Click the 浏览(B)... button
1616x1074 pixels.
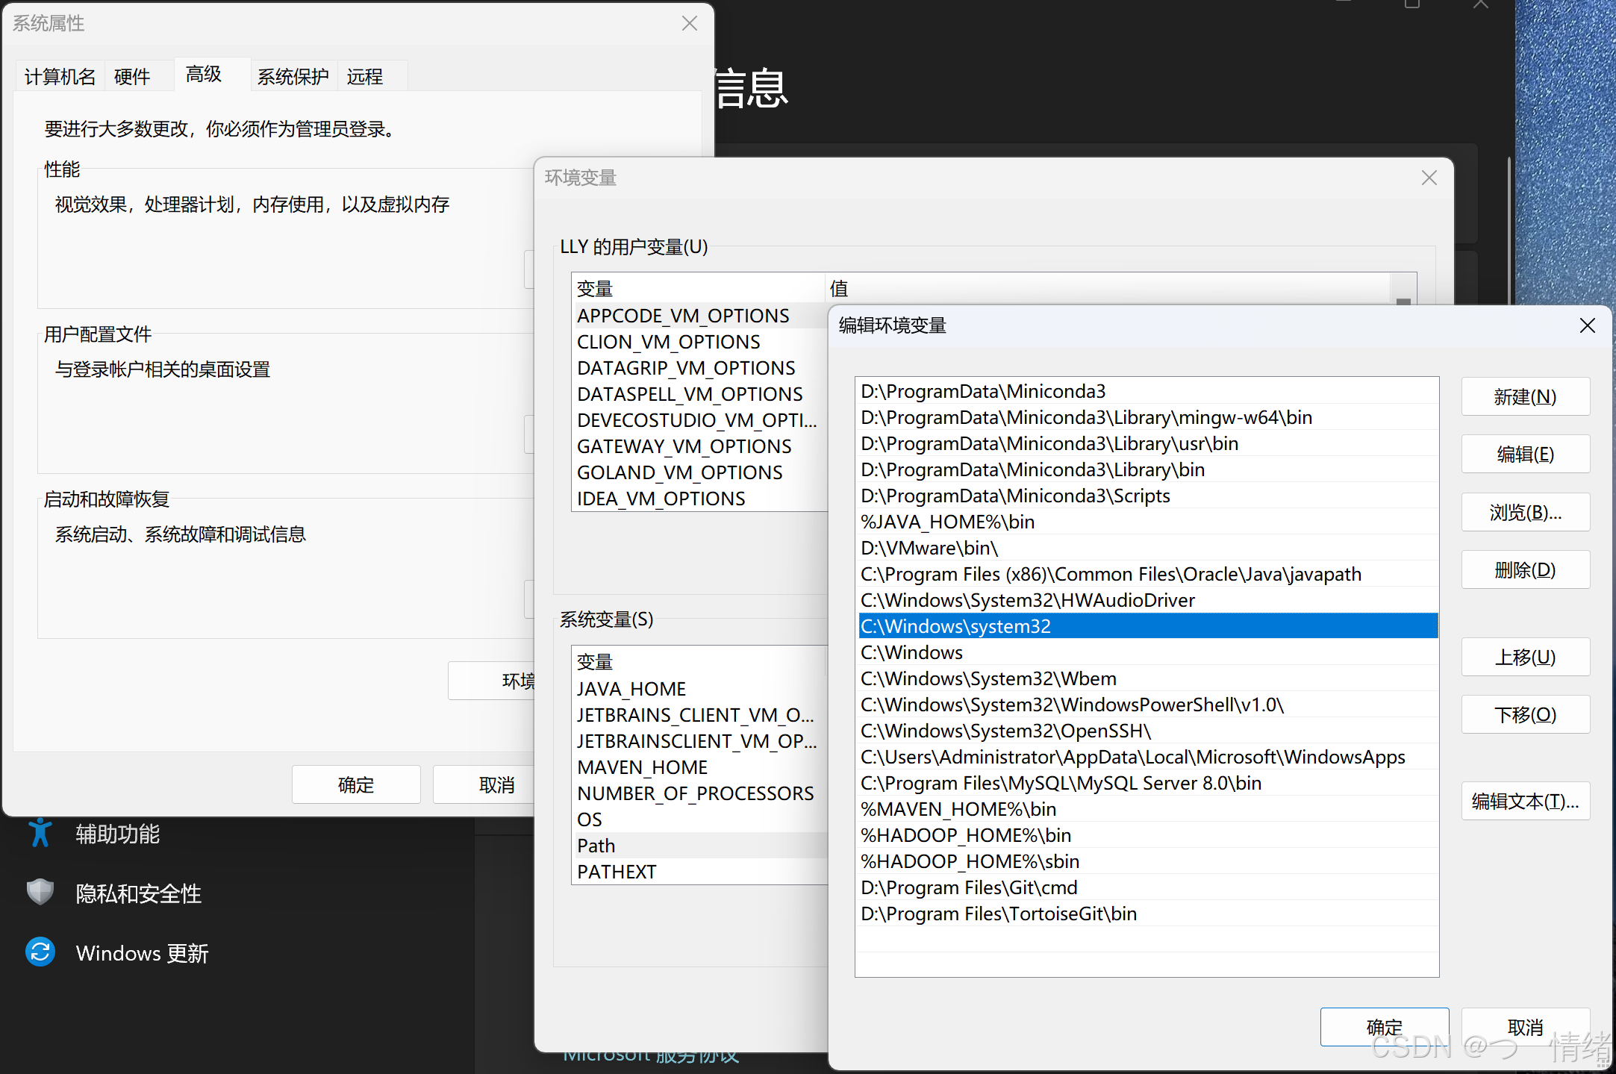[x=1524, y=512]
